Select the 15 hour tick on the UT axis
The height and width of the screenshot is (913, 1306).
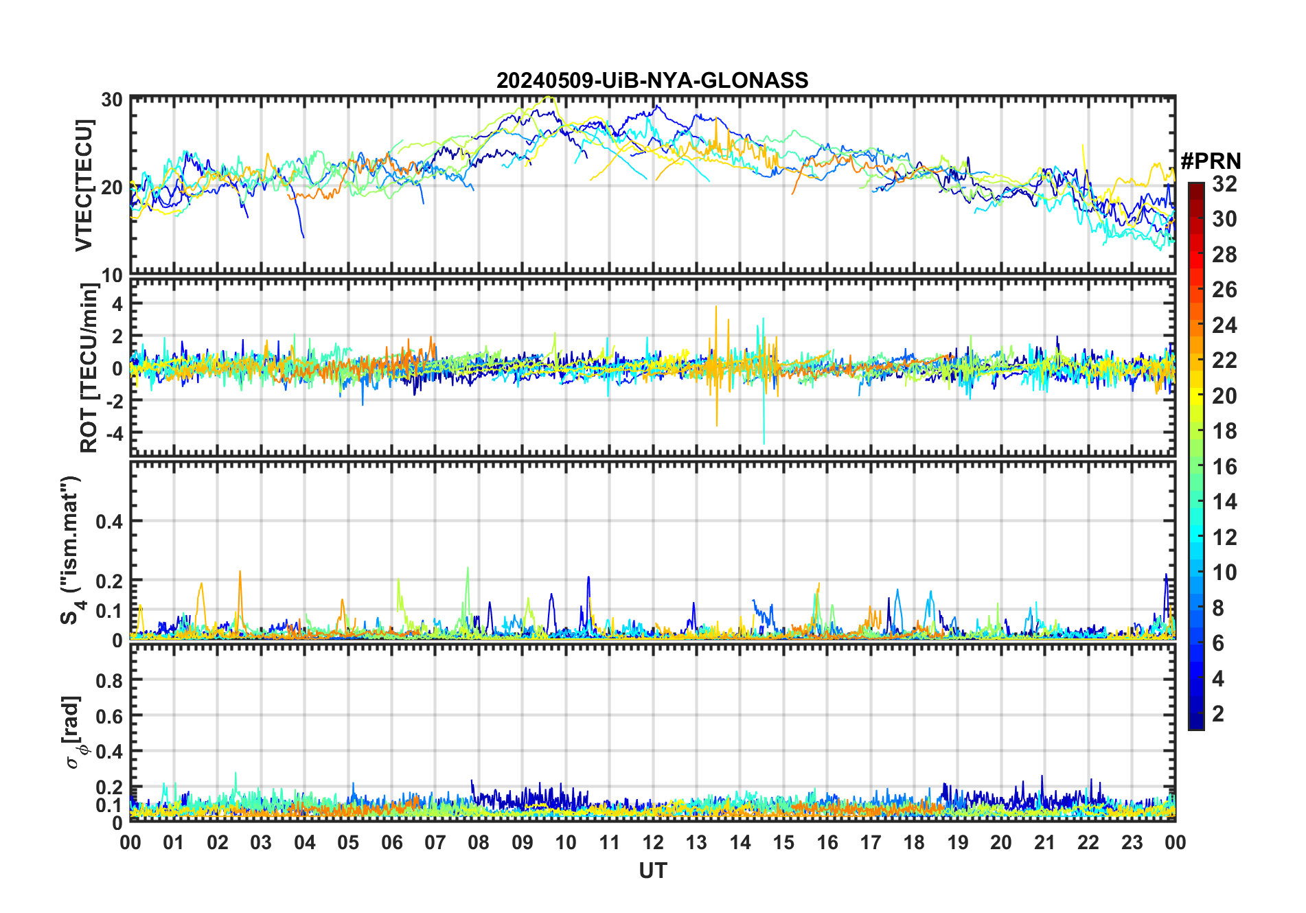(783, 842)
